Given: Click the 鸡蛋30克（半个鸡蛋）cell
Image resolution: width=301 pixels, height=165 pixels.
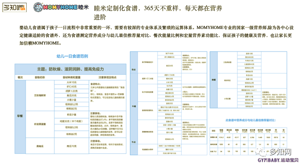Looking at the screenshot, I should (x=72, y=121).
